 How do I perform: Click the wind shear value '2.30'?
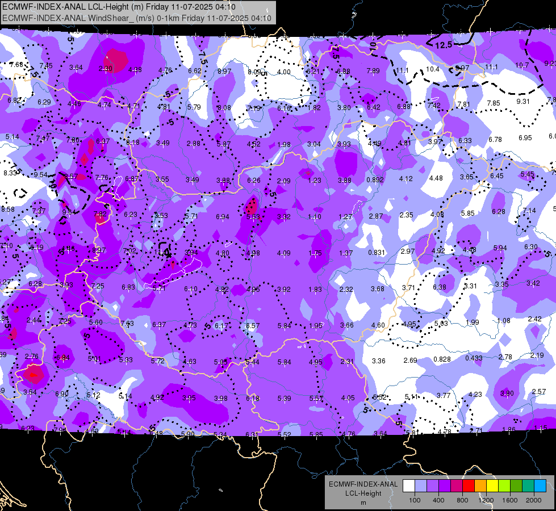[x=105, y=69]
